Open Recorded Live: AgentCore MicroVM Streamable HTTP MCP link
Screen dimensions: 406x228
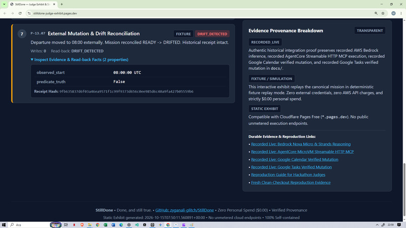tap(302, 151)
